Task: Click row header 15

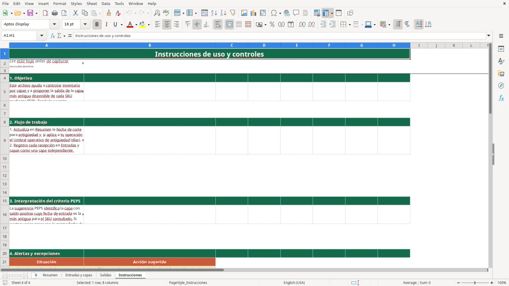Action: coord(5,201)
